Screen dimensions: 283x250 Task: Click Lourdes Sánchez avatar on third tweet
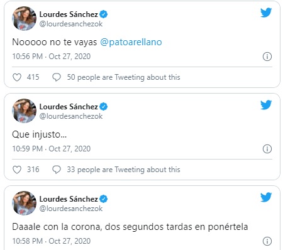click(x=24, y=203)
